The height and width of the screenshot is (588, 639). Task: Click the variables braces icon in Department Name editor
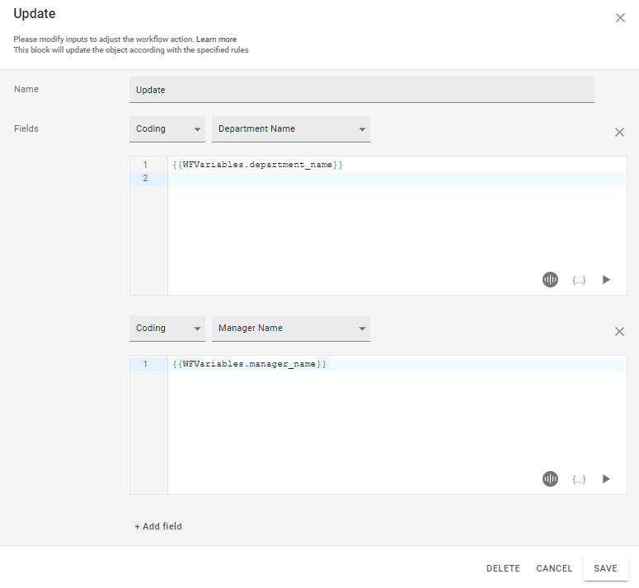coord(579,280)
